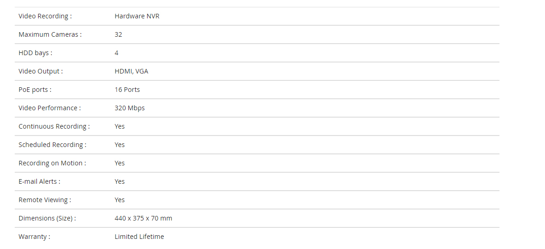Click Yes next to Recording on Motion
Screen dimensions: 545x249
(x=120, y=164)
